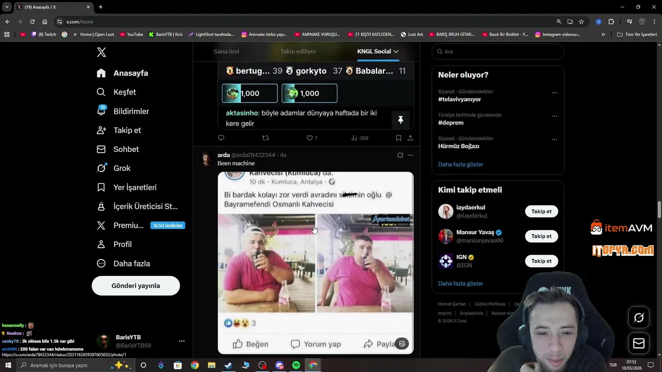Like the post showing 7 likes
Image resolution: width=662 pixels, height=372 pixels.
point(312,138)
